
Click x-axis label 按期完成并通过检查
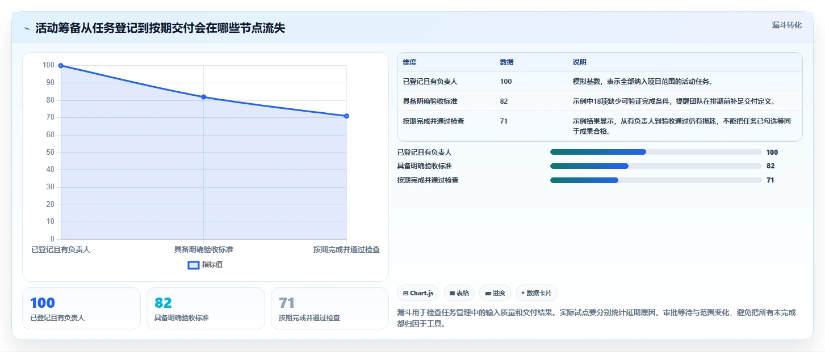pos(346,249)
